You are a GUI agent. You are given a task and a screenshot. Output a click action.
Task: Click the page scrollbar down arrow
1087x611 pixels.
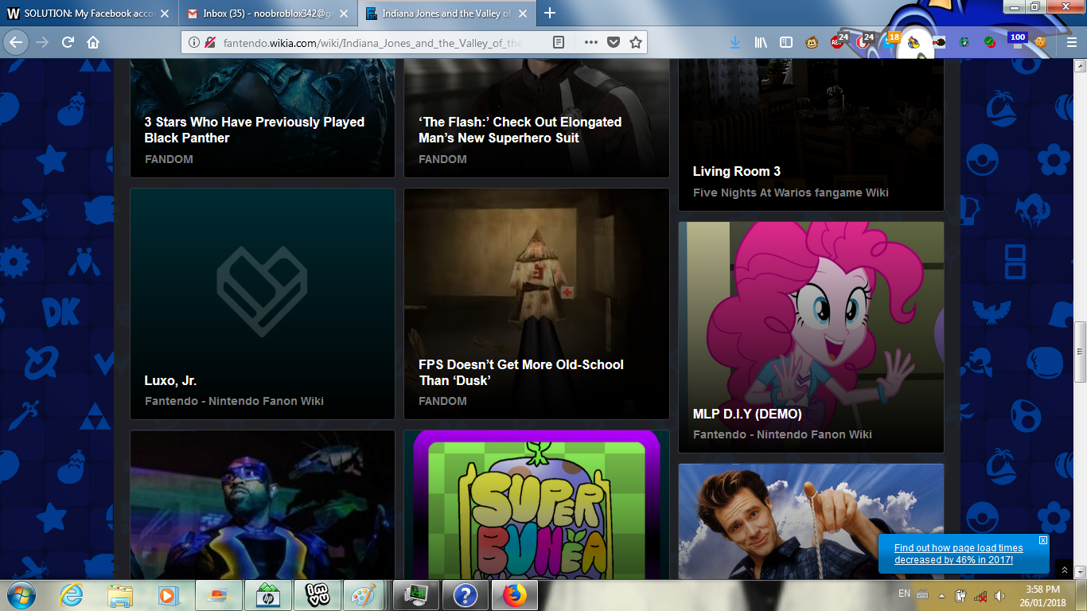[1081, 573]
